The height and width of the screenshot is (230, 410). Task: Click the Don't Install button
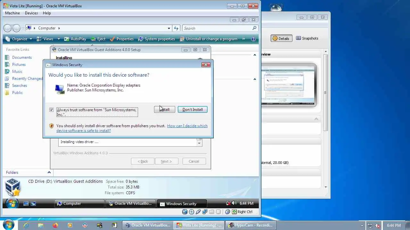pos(193,110)
